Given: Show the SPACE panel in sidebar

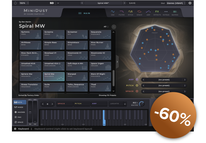Looking at the screenshot, I should [19, 122].
